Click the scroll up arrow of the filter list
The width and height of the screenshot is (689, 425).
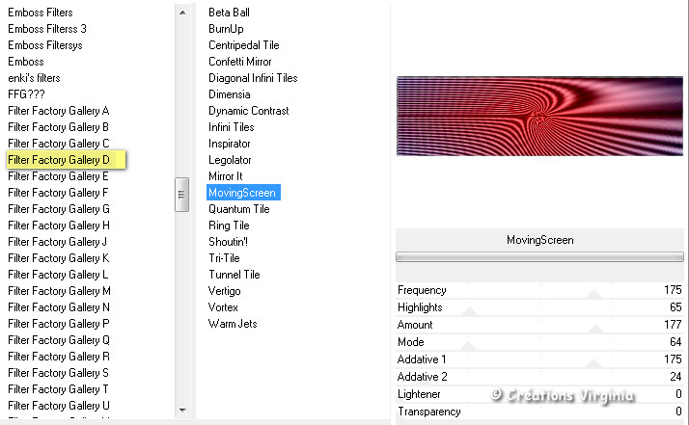182,13
